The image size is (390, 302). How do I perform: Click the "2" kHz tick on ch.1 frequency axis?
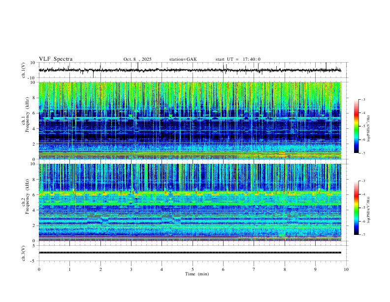tap(34, 144)
